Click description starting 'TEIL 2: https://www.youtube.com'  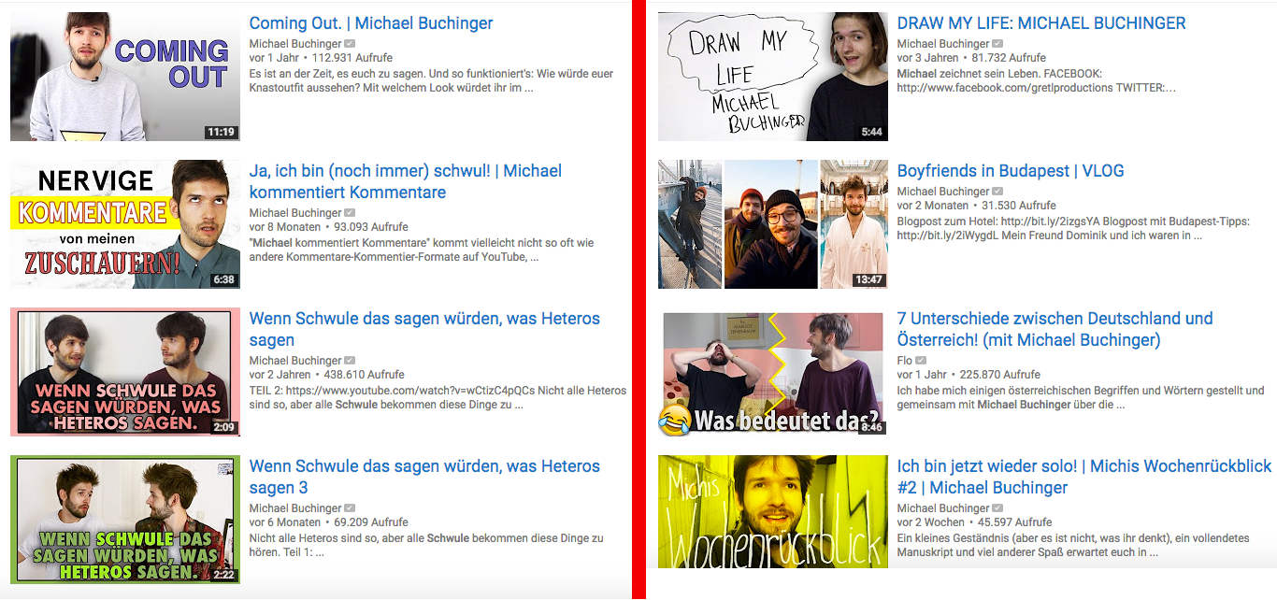(x=438, y=397)
